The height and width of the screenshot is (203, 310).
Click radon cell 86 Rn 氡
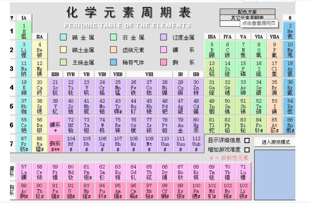point(290,125)
